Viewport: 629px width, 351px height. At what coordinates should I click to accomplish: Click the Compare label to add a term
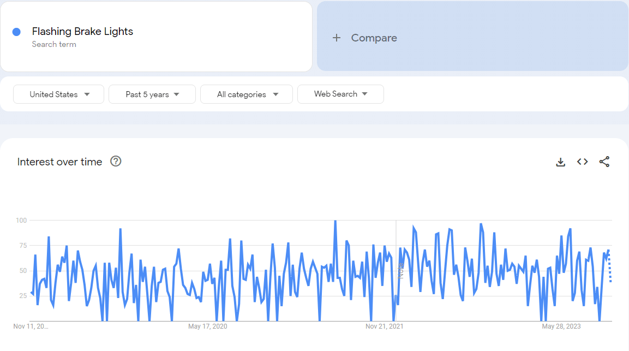[374, 38]
